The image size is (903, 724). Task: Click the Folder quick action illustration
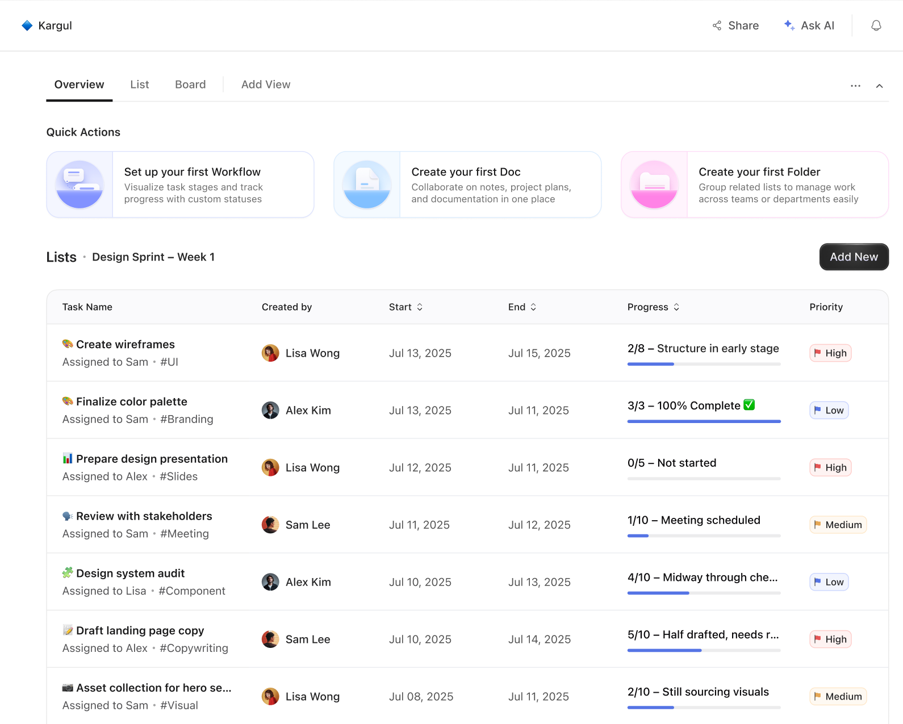pyautogui.click(x=654, y=185)
